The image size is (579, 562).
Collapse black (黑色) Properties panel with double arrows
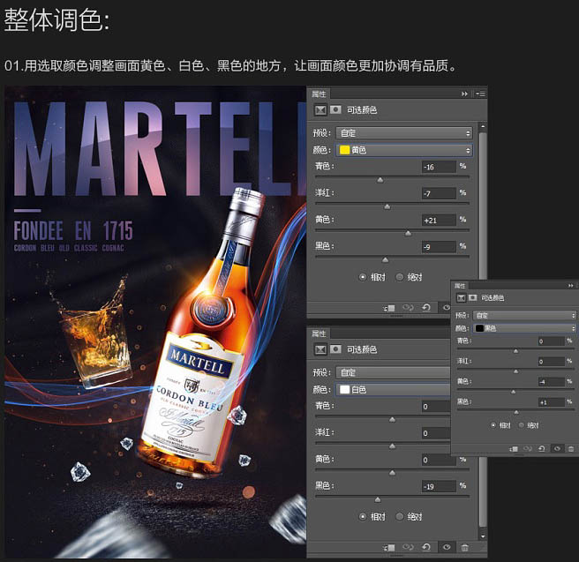click(x=571, y=286)
